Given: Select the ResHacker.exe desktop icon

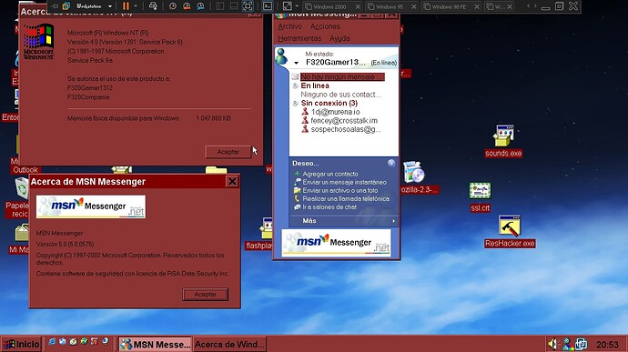Looking at the screenshot, I should tap(510, 231).
